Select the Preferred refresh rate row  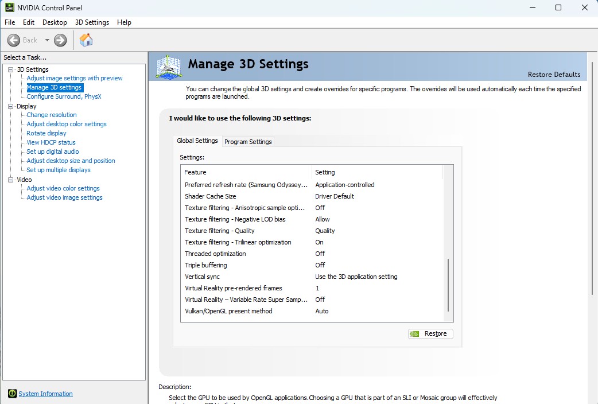312,185
